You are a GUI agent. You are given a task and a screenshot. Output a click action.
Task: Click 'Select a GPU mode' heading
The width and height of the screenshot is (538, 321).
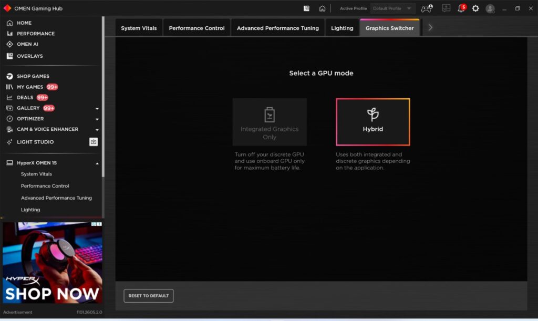point(321,73)
